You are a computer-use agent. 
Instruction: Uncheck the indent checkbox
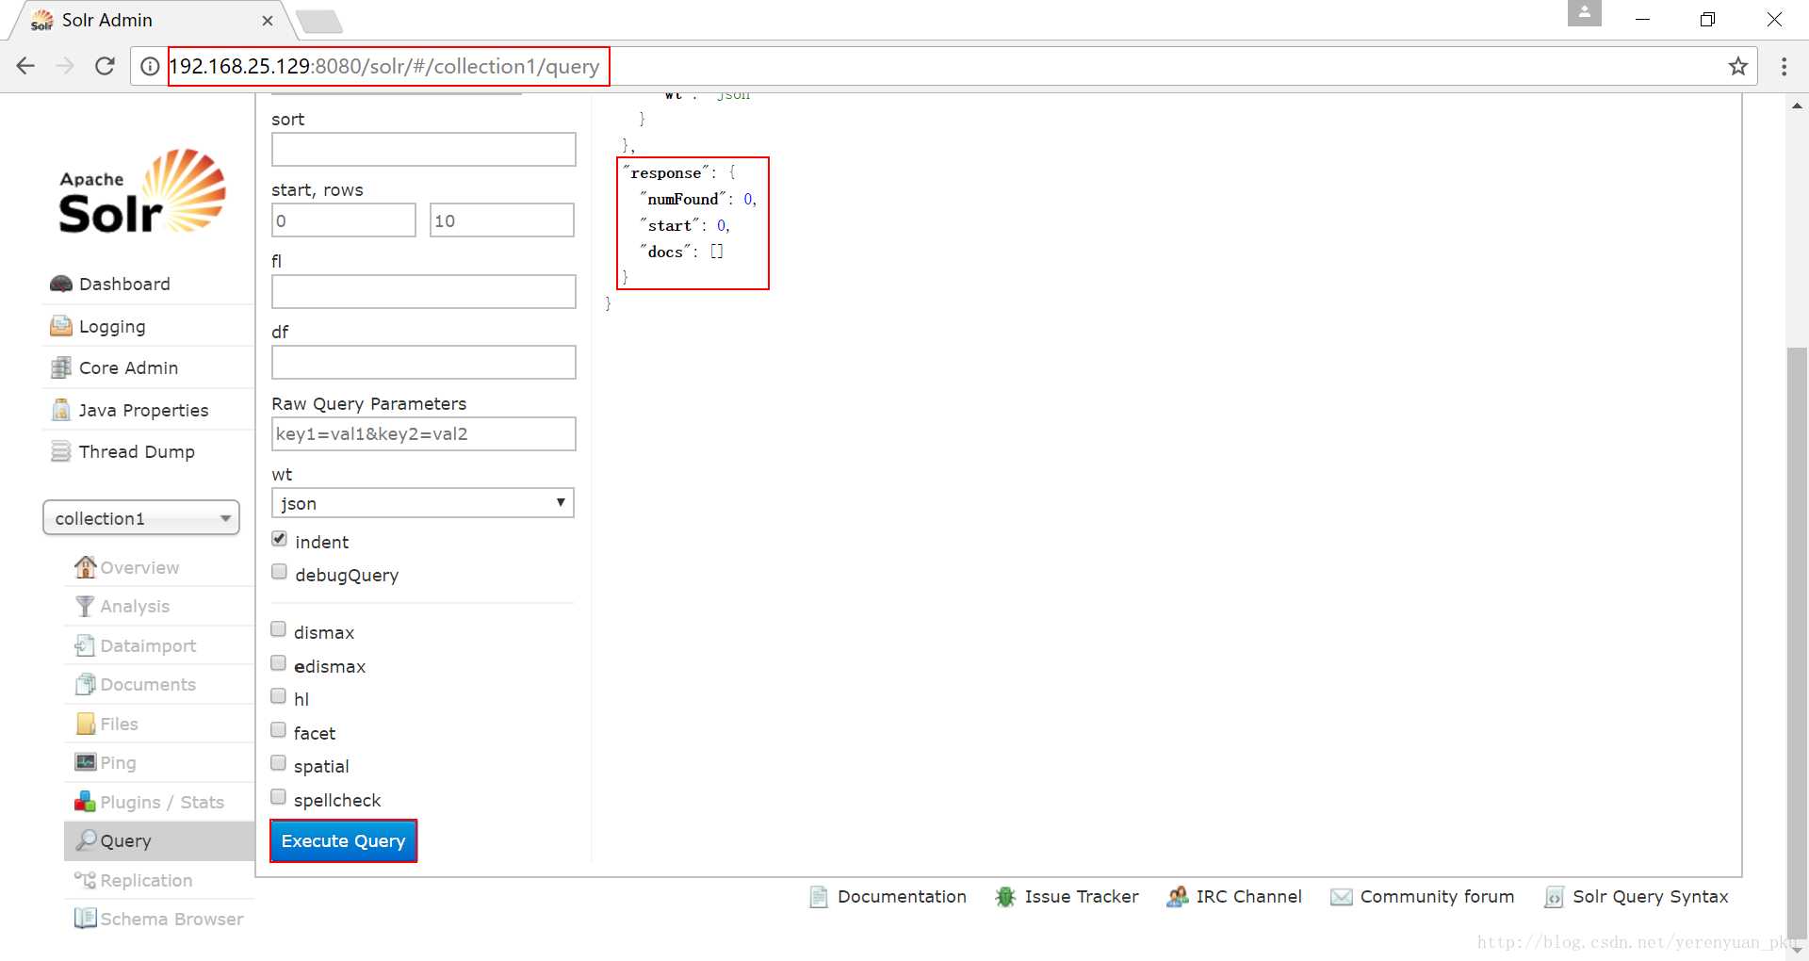[279, 539]
